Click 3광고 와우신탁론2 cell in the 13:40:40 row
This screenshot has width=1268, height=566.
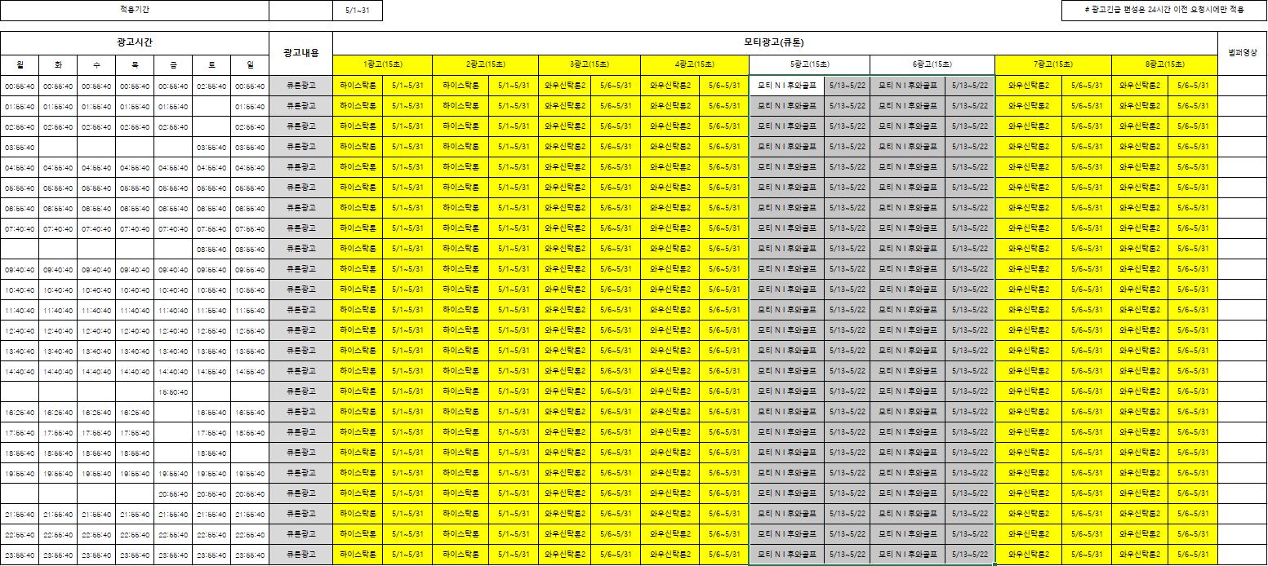tap(565, 351)
